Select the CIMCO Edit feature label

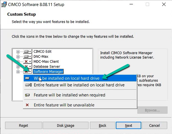pyautogui.click(x=43, y=51)
